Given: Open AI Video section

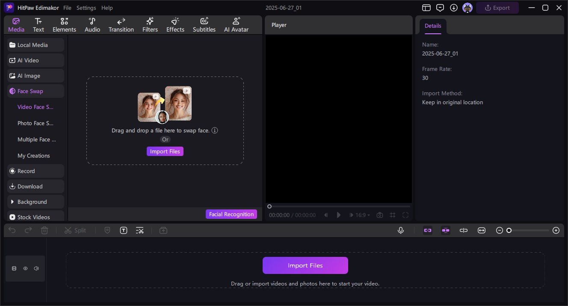Looking at the screenshot, I should click(35, 60).
